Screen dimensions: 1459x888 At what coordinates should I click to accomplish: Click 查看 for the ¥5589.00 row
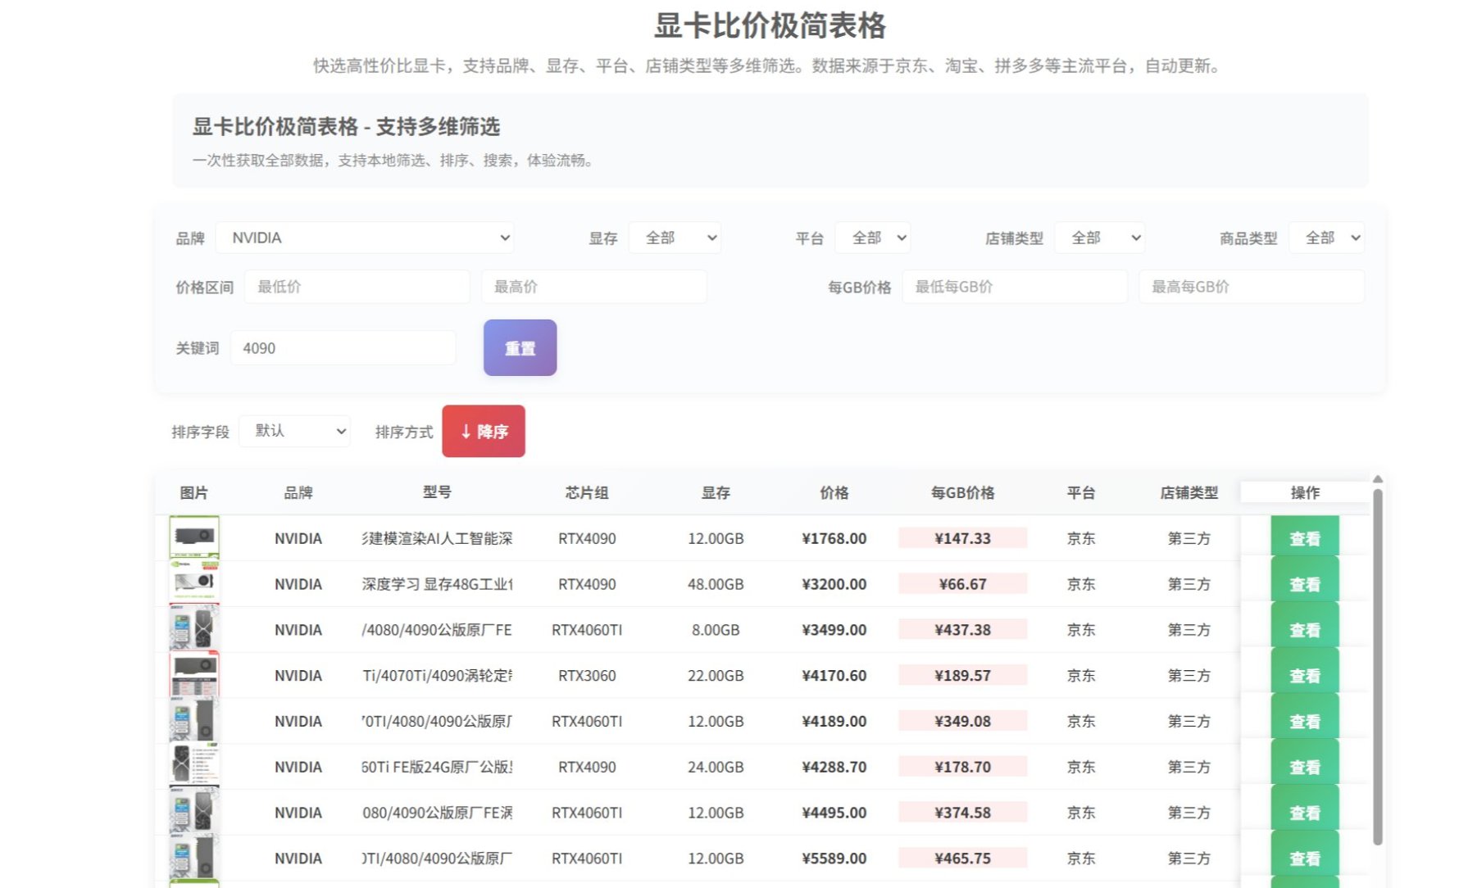click(1305, 859)
